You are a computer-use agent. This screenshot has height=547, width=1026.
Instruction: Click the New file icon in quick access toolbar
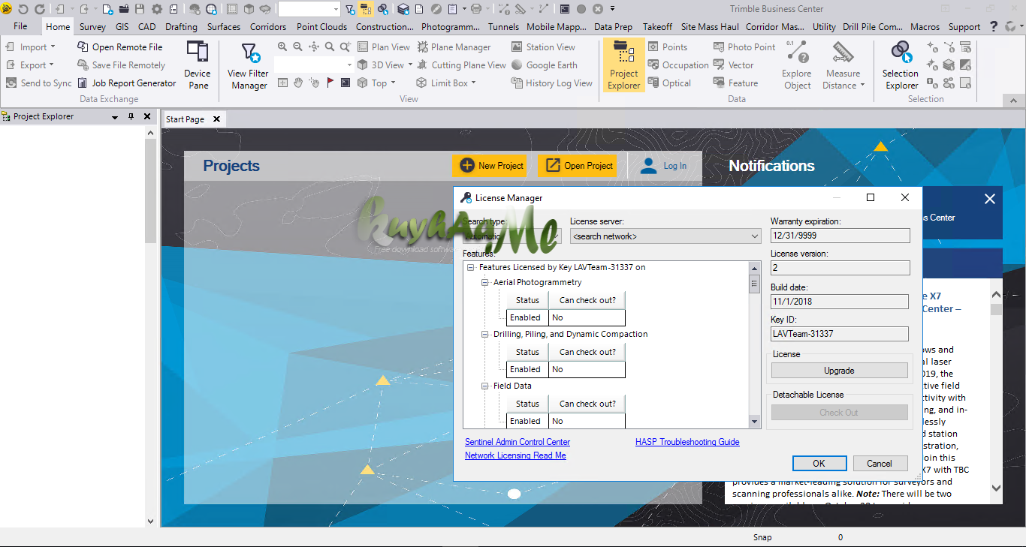(107, 9)
